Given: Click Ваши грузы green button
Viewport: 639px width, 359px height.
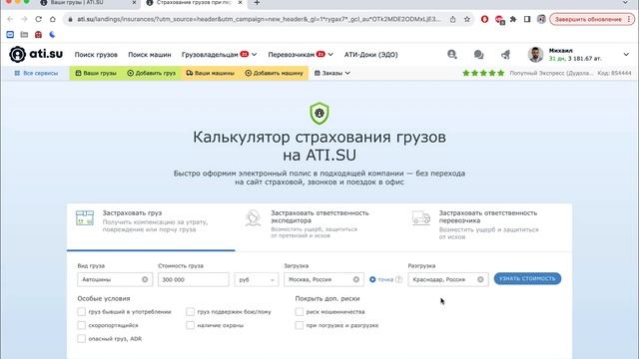Looking at the screenshot, I should 96,73.
